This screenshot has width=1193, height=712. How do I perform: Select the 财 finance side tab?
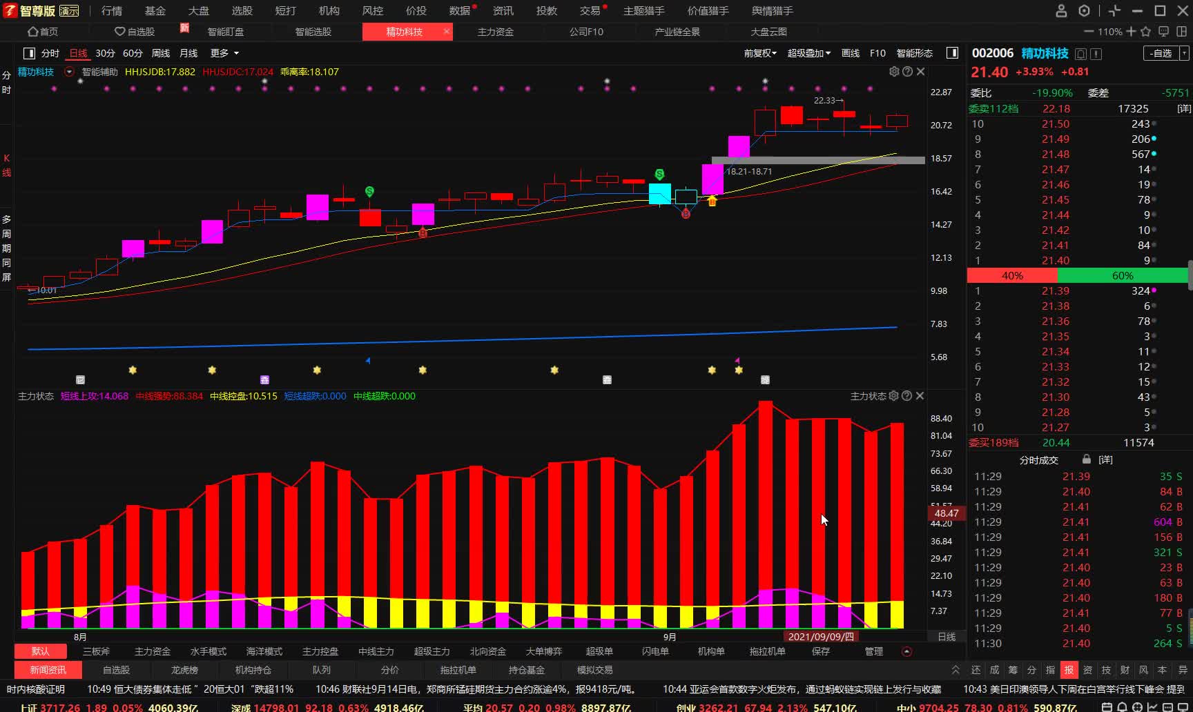click(x=1125, y=670)
